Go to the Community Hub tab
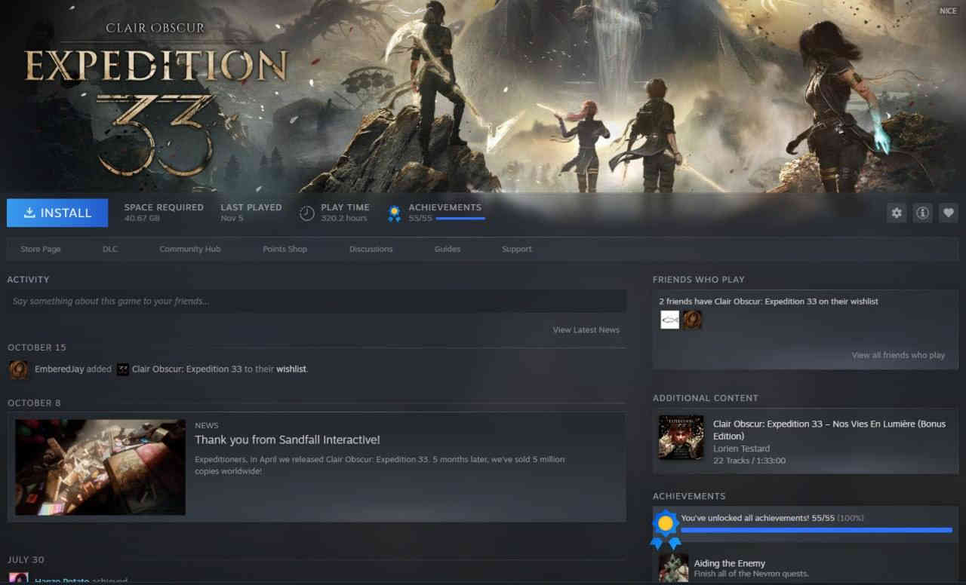The height and width of the screenshot is (585, 966). point(189,249)
